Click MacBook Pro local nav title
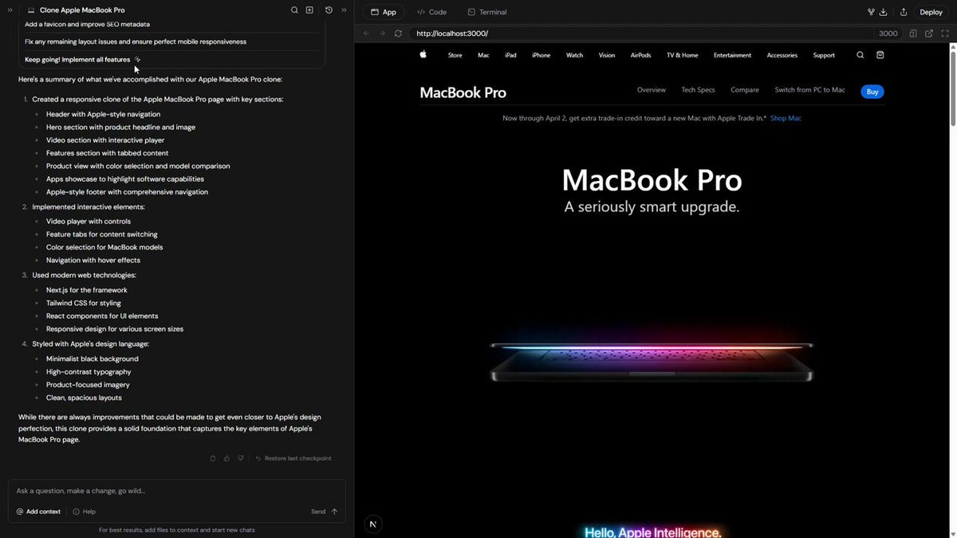 [463, 92]
